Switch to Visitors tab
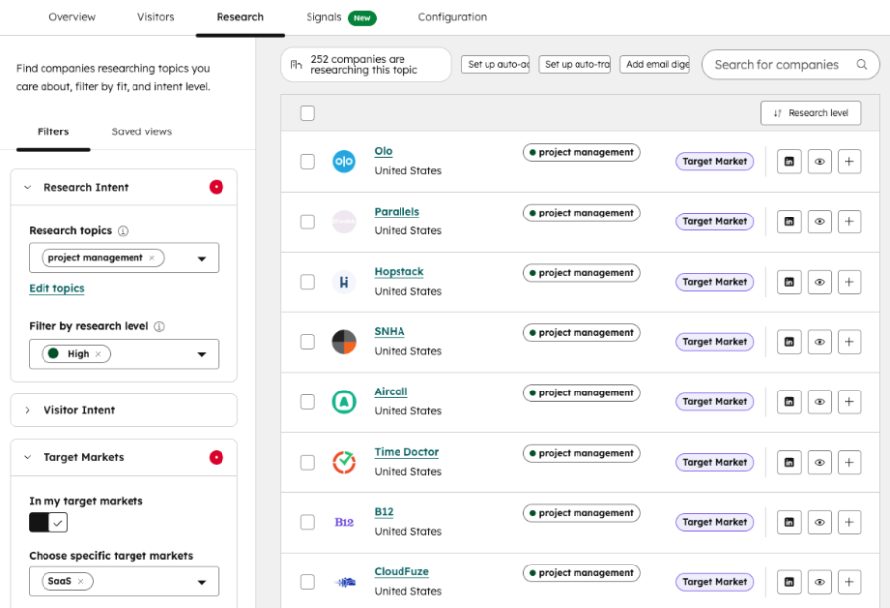890x608 pixels. click(155, 17)
